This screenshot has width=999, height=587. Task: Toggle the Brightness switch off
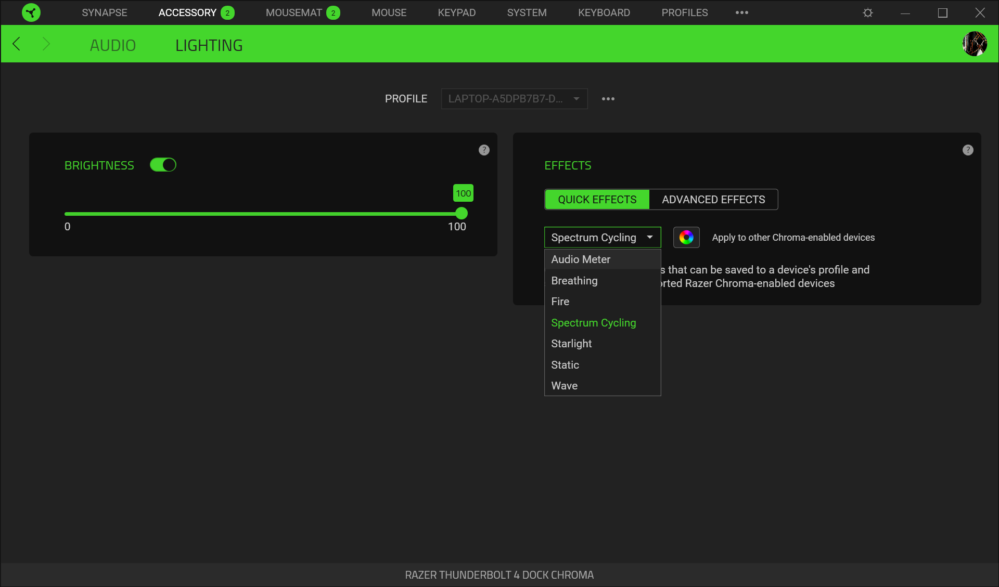(x=163, y=165)
